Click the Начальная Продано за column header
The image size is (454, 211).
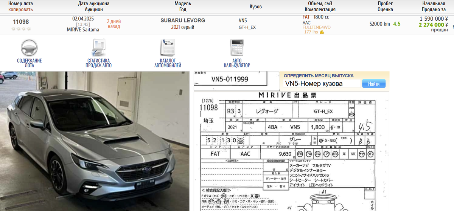434,6
